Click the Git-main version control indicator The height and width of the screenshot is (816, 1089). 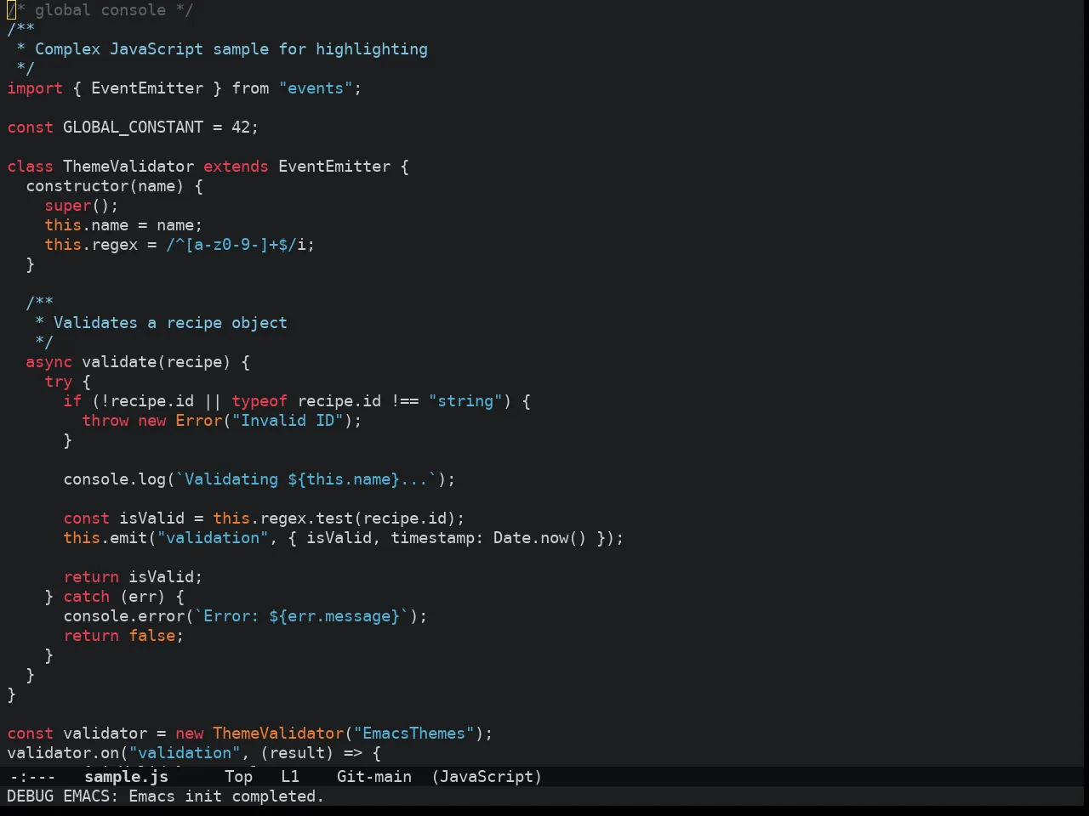(374, 776)
